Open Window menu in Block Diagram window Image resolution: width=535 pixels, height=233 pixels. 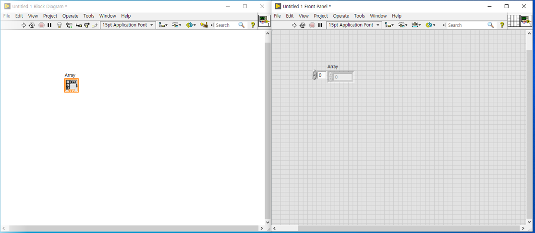point(108,16)
